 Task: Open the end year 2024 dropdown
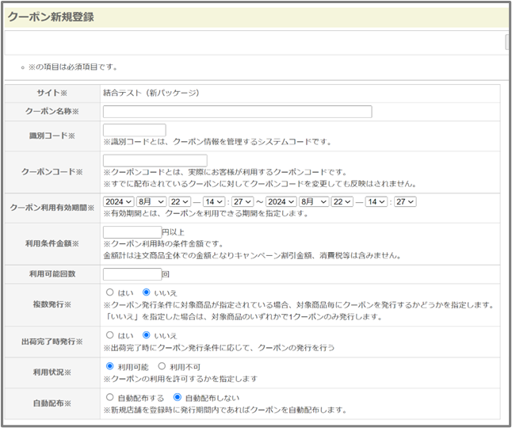click(281, 202)
